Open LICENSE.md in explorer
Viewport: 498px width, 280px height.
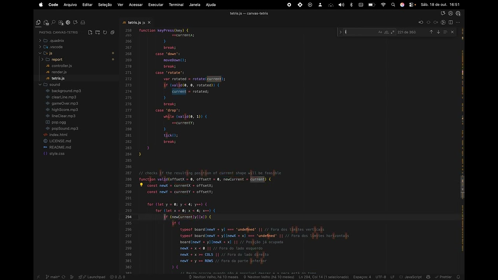(60, 141)
